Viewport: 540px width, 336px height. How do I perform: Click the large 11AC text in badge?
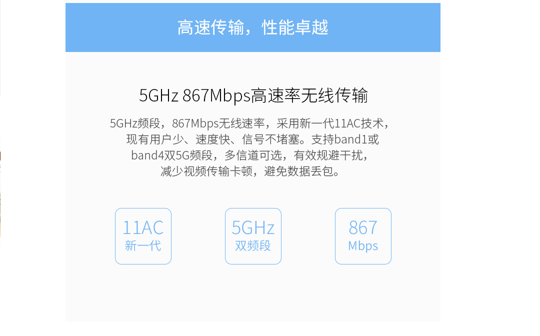coord(143,227)
